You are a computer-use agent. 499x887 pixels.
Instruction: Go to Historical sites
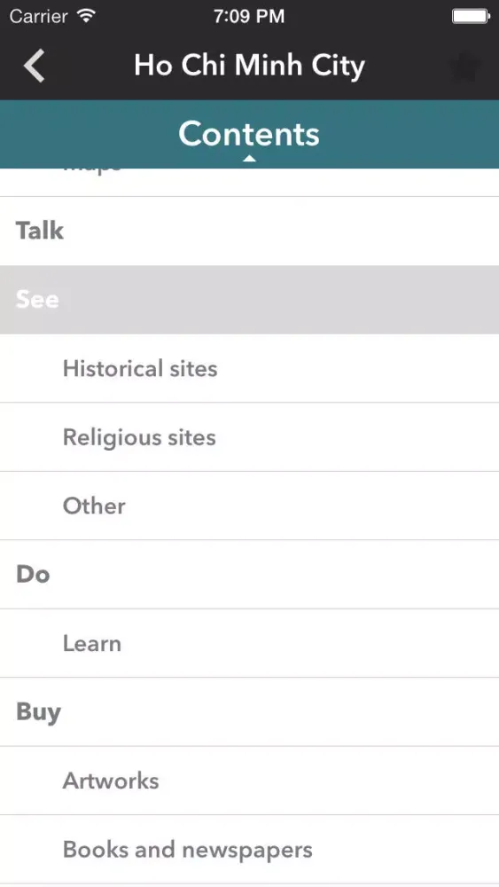point(249,368)
